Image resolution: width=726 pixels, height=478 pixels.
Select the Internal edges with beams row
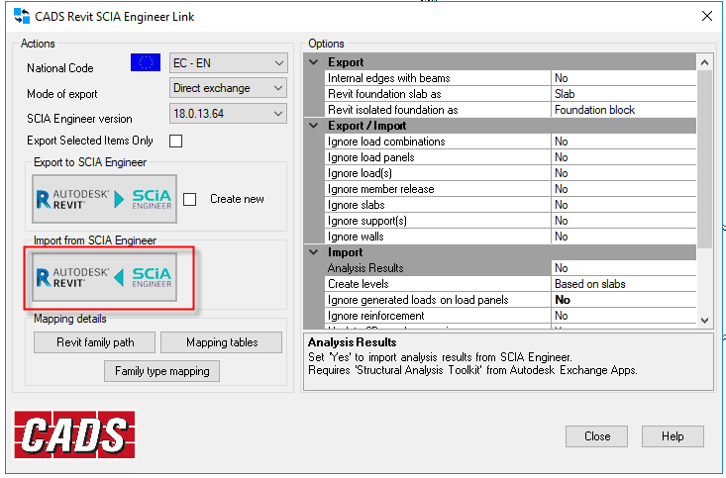(x=511, y=78)
